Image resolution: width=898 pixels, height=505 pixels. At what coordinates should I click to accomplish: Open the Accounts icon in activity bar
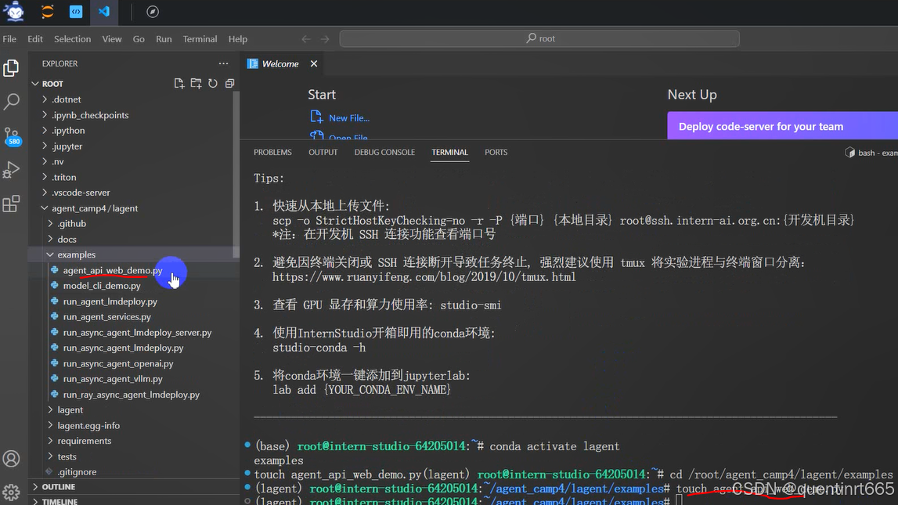12,459
